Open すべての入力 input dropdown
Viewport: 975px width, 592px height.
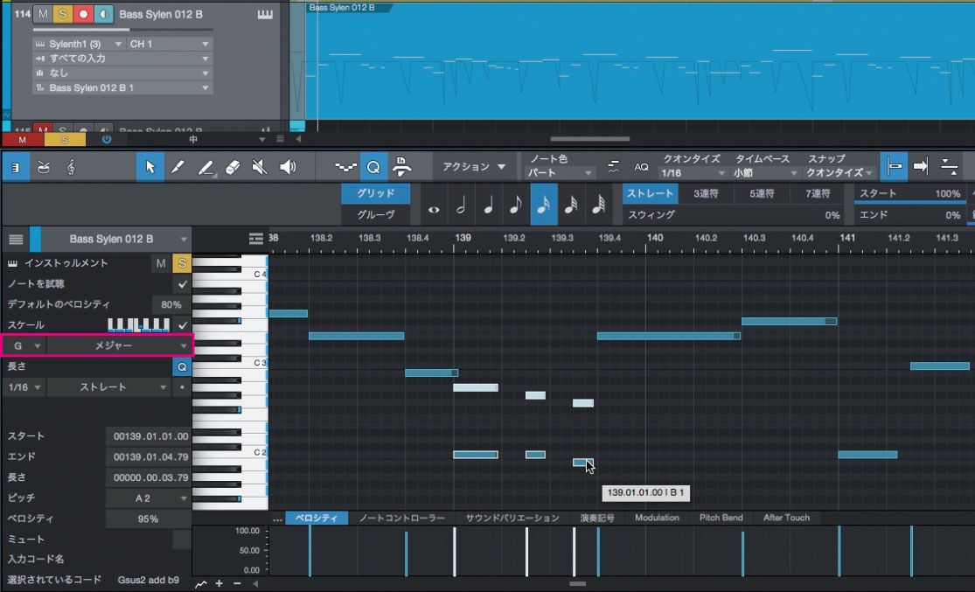(x=122, y=59)
